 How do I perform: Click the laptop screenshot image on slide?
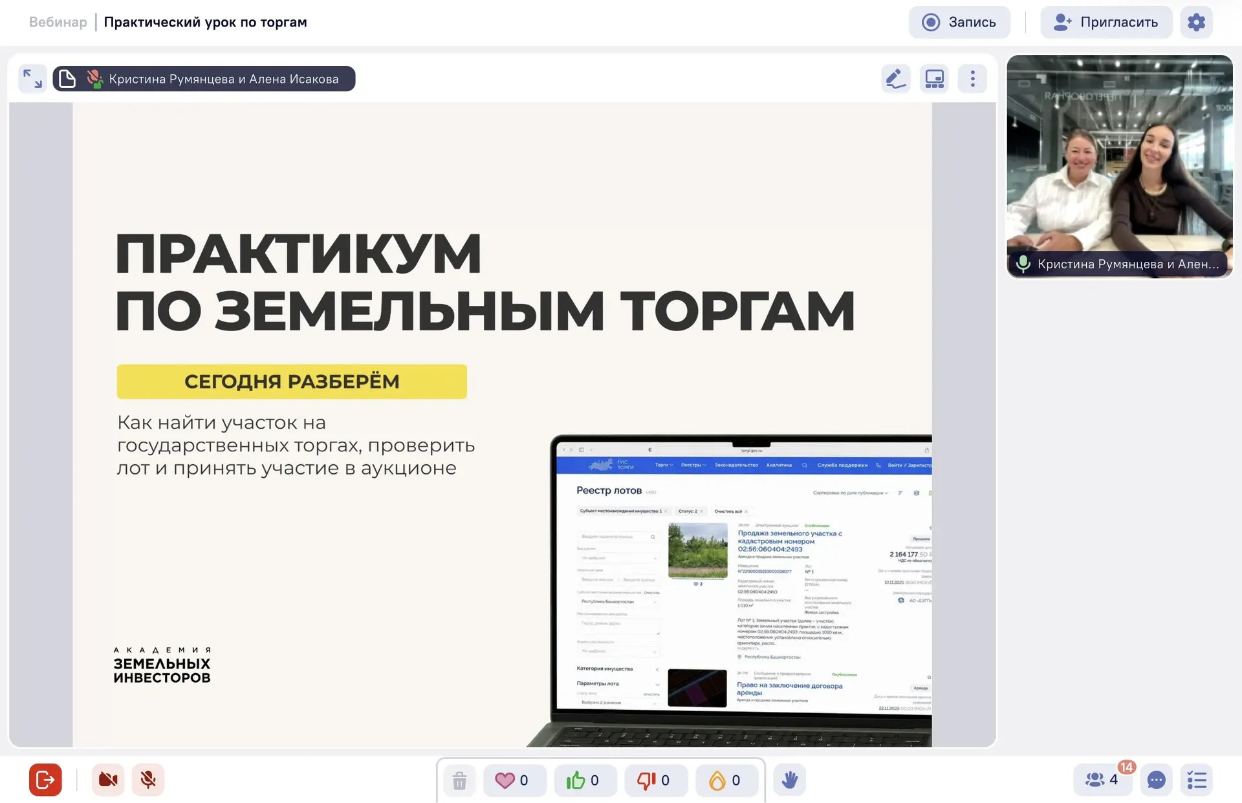coord(731,590)
